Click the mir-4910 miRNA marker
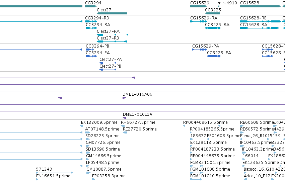The height and width of the screenshot is (181, 285). coord(218,6)
